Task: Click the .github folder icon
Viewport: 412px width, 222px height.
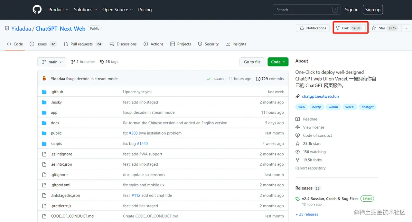Action: point(44,92)
